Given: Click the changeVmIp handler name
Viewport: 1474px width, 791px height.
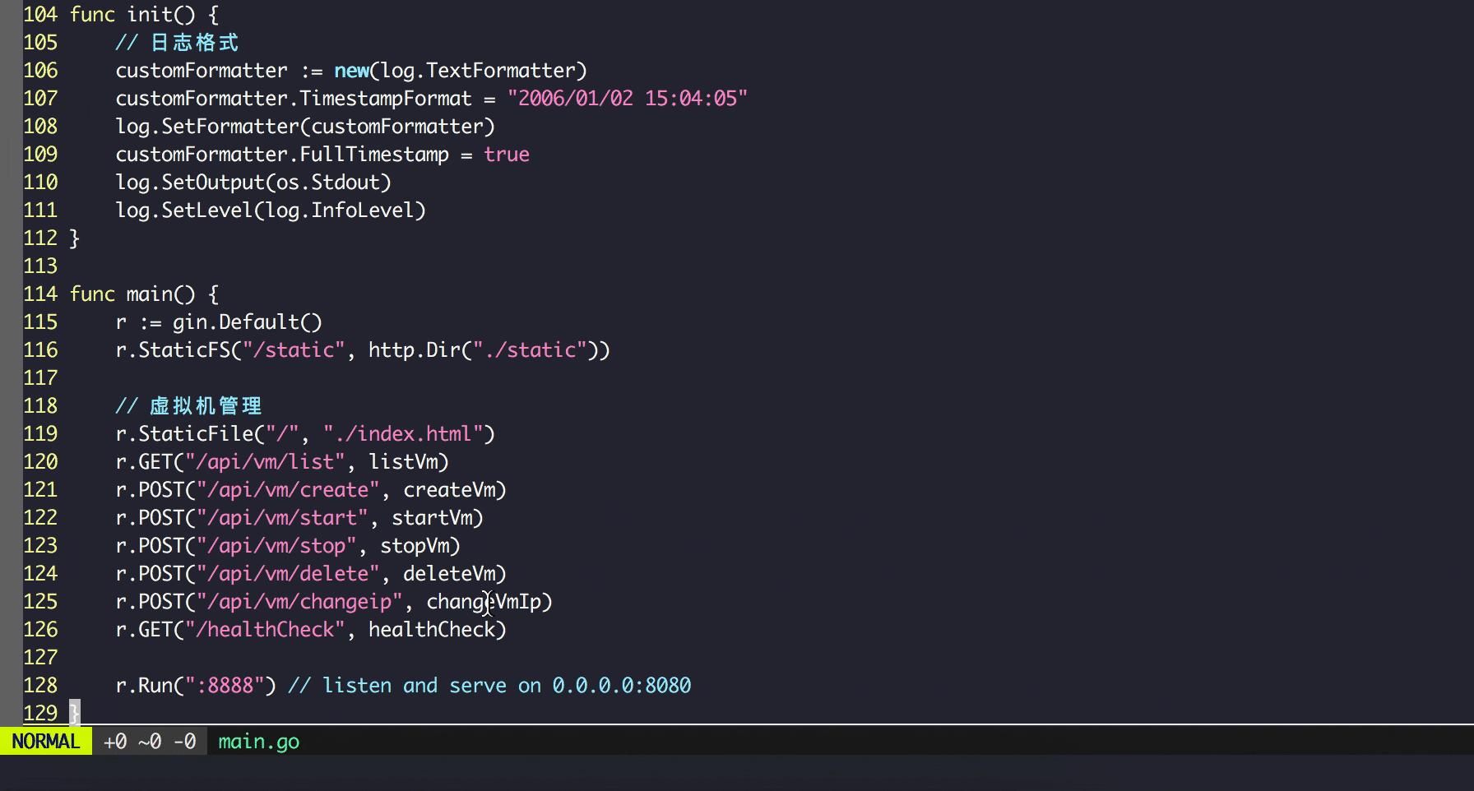Looking at the screenshot, I should click(x=486, y=601).
